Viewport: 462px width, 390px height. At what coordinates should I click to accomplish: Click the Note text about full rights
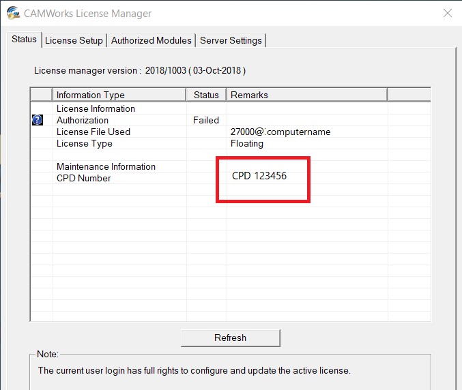coord(194,370)
